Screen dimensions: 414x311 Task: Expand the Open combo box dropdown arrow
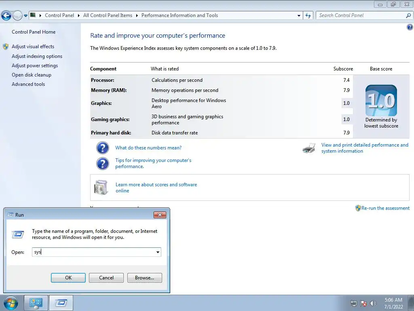click(x=158, y=252)
